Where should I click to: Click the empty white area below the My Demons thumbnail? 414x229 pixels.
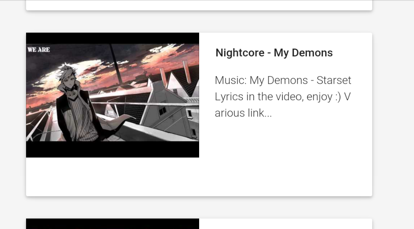113,177
